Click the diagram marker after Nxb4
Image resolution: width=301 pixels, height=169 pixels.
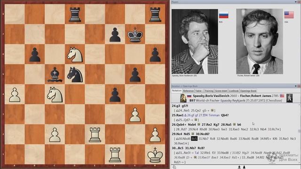click(198, 124)
